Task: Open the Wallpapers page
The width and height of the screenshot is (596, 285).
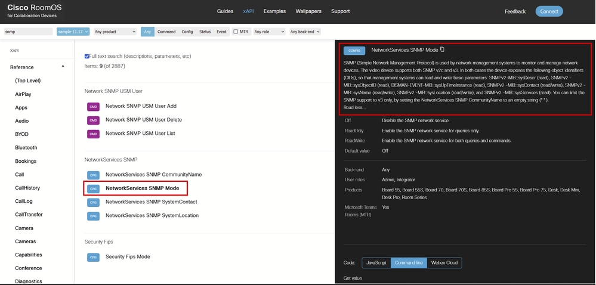Action: (308, 11)
